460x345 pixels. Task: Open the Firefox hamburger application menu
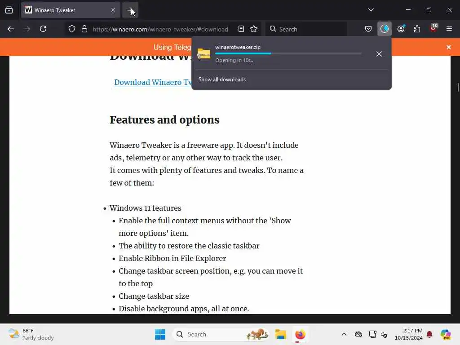449,29
